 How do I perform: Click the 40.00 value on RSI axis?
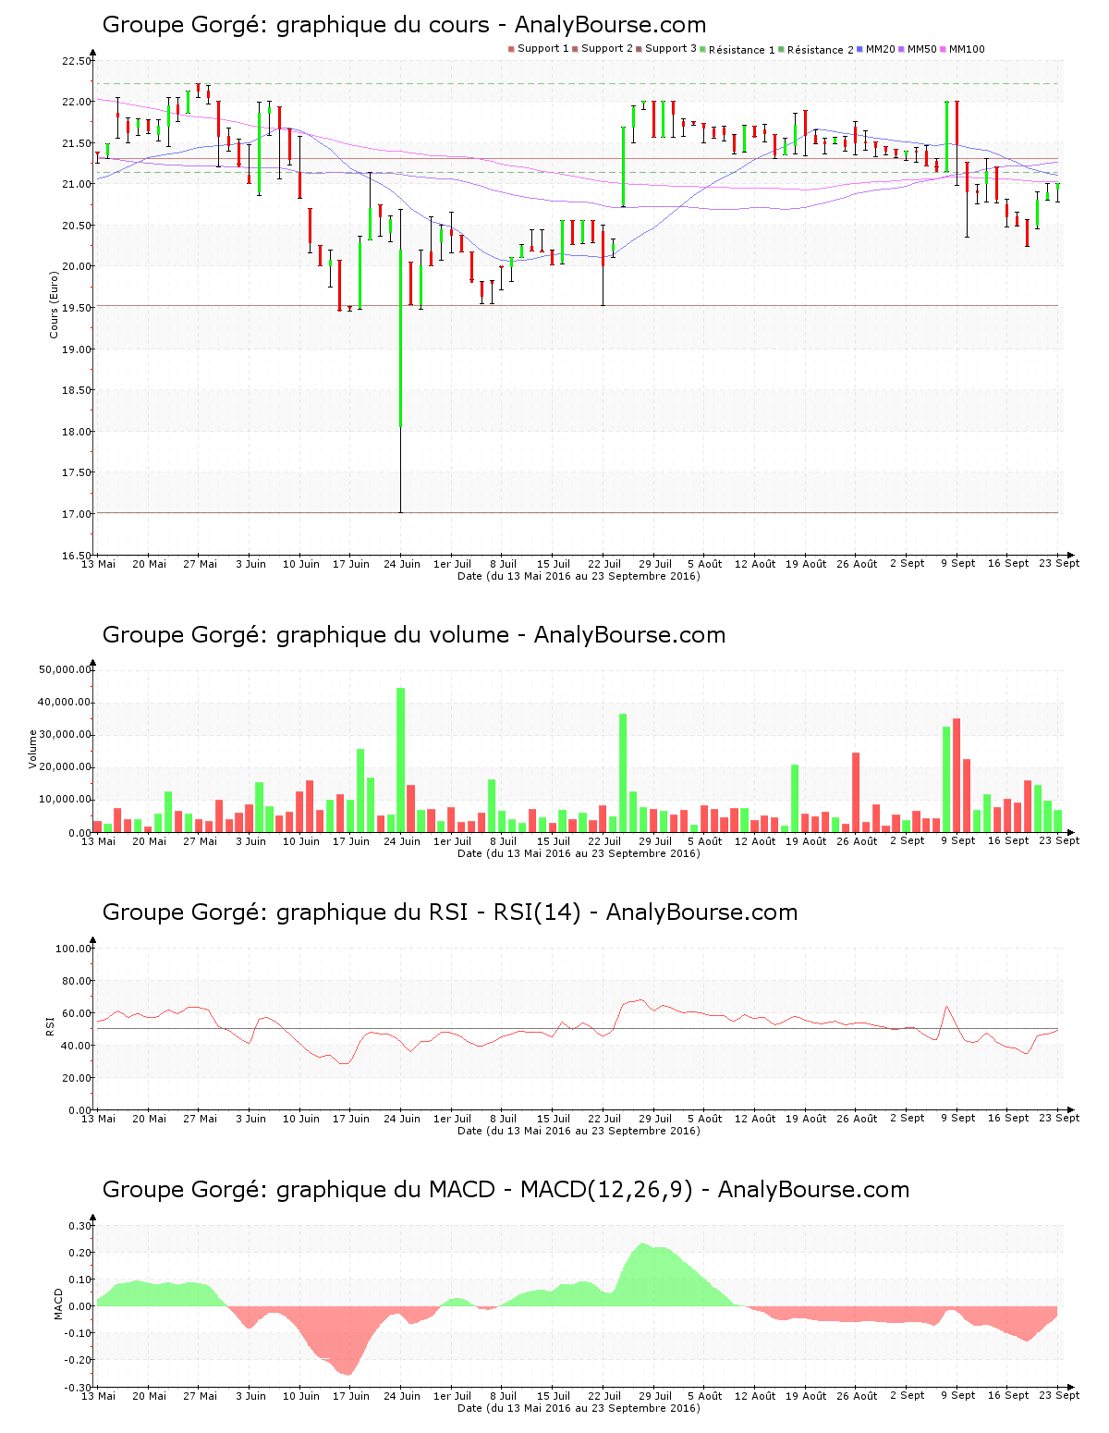[77, 1046]
